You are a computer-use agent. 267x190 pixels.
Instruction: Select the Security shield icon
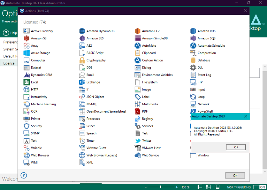(27, 126)
